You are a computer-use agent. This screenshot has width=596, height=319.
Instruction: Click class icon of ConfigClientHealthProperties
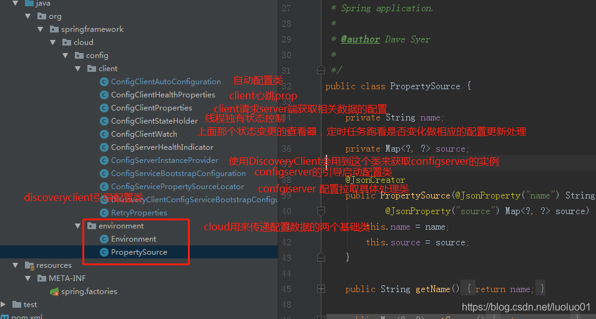point(104,95)
